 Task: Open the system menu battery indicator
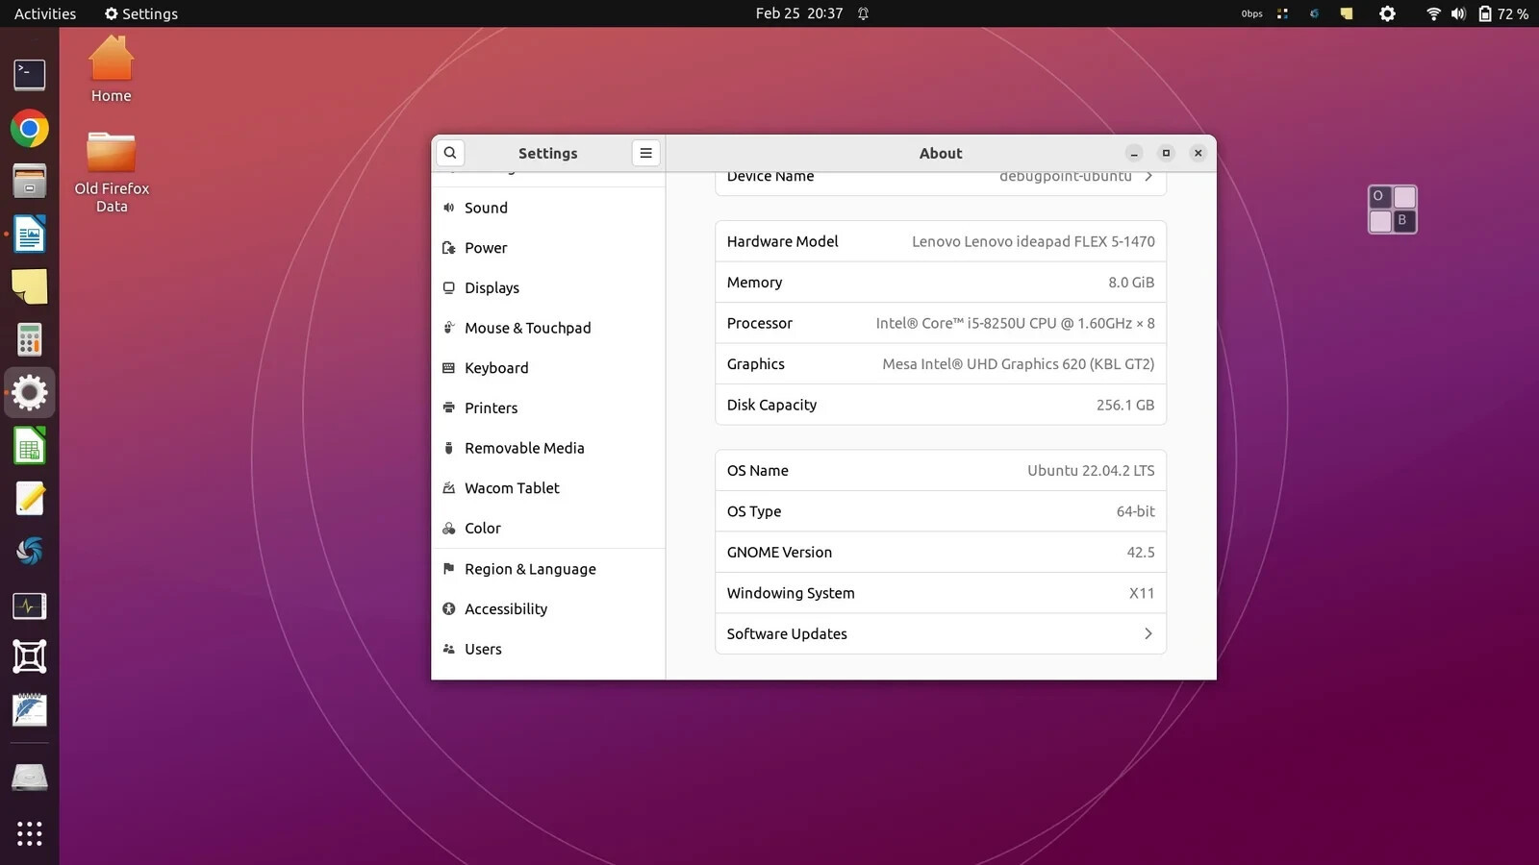[1502, 13]
